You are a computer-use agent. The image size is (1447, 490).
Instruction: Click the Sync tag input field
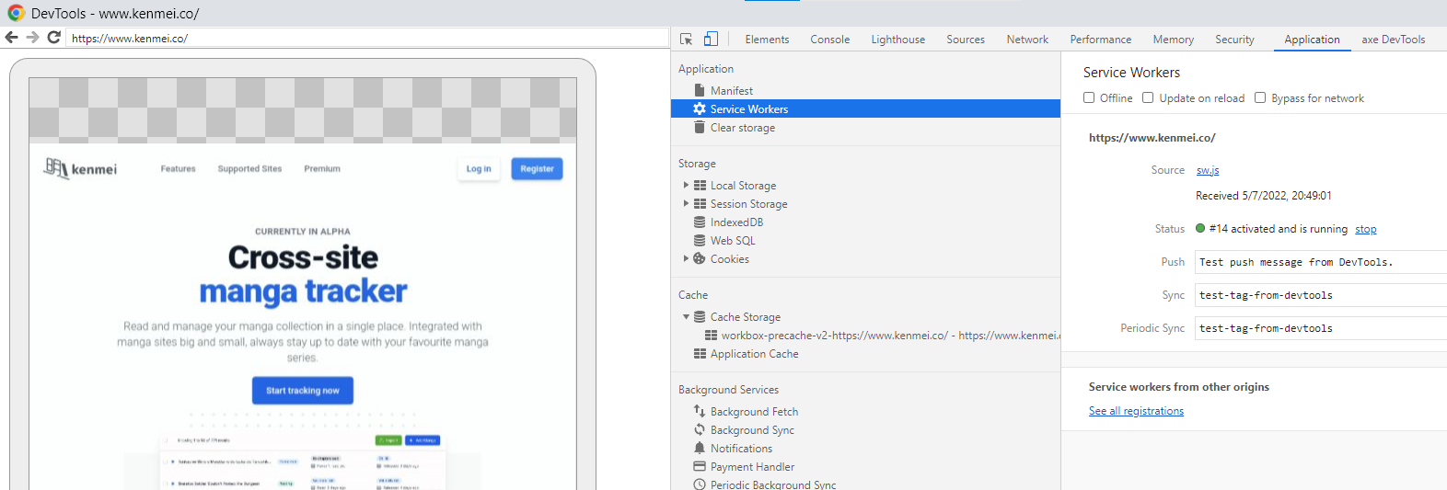1321,295
